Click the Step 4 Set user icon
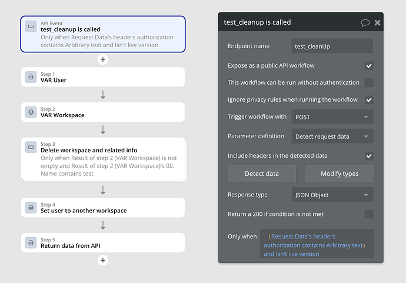 pyautogui.click(x=31, y=207)
